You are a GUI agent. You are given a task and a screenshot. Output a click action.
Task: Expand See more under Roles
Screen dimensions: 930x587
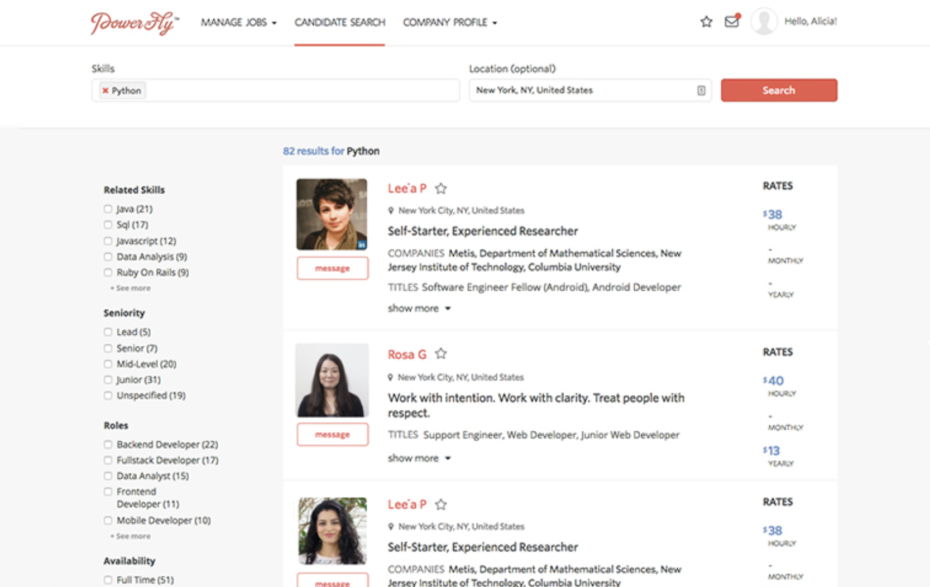(x=131, y=536)
